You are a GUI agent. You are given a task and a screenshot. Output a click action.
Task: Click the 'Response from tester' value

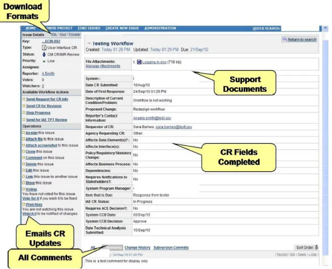click(151, 195)
